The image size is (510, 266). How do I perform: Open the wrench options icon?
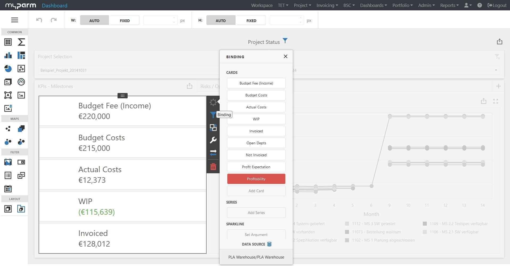coord(213,140)
